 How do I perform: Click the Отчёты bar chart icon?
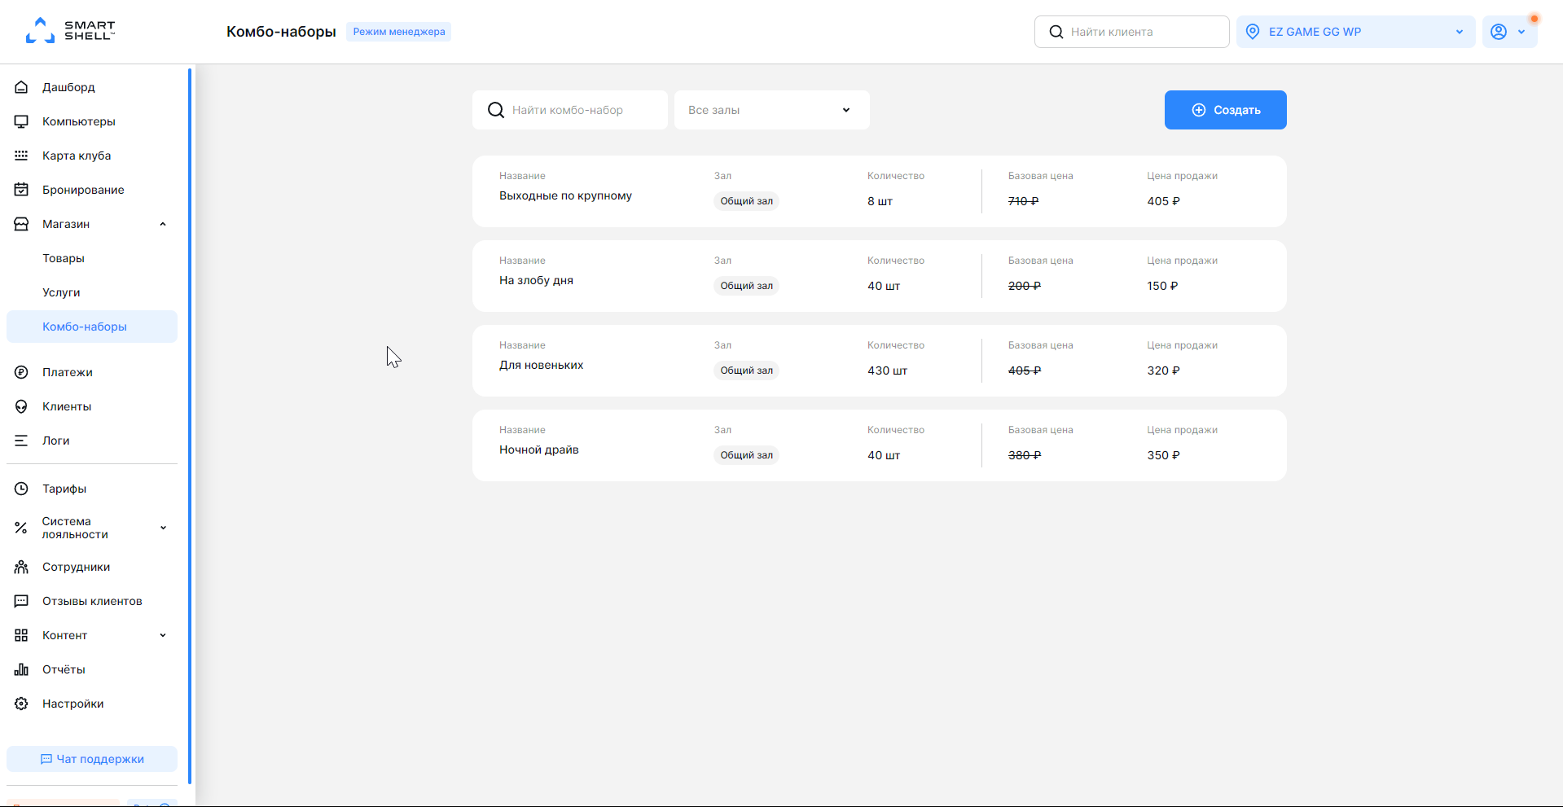click(21, 669)
